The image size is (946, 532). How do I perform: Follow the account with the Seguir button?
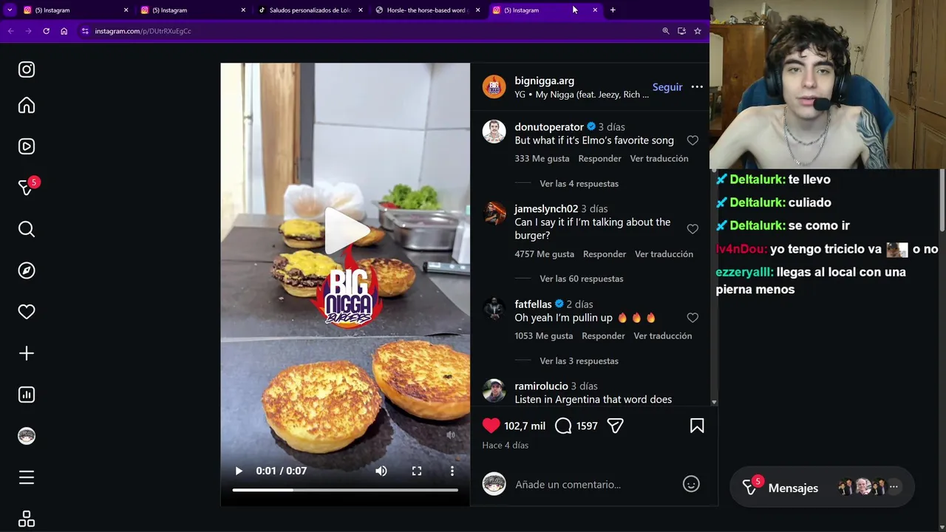point(667,87)
